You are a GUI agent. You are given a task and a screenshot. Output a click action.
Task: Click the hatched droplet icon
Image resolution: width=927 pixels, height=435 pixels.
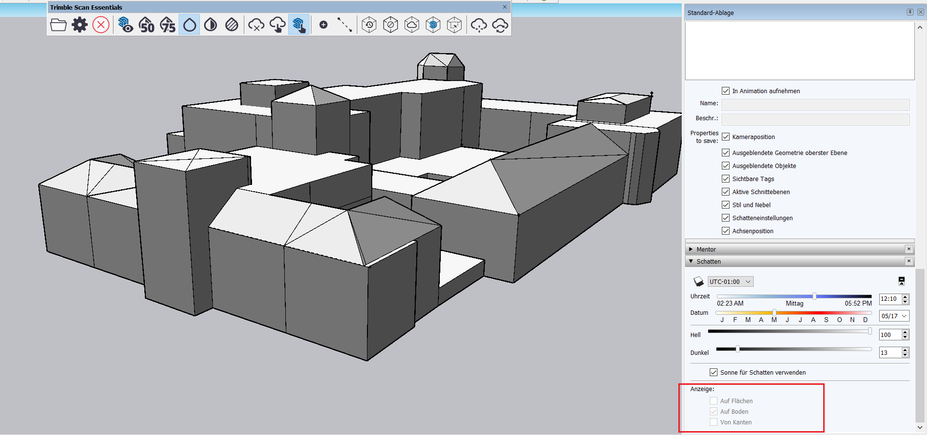(x=232, y=25)
